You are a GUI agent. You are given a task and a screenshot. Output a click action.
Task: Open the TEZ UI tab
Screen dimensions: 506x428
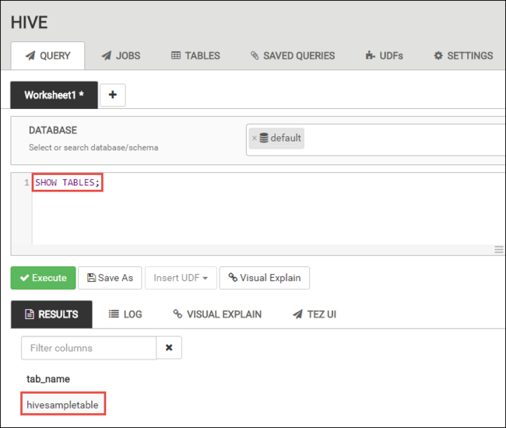(x=314, y=314)
